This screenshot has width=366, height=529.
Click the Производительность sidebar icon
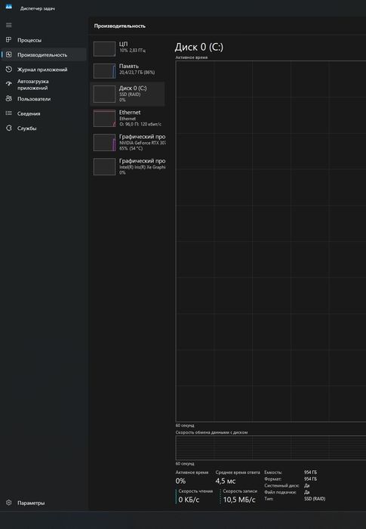tap(9, 54)
